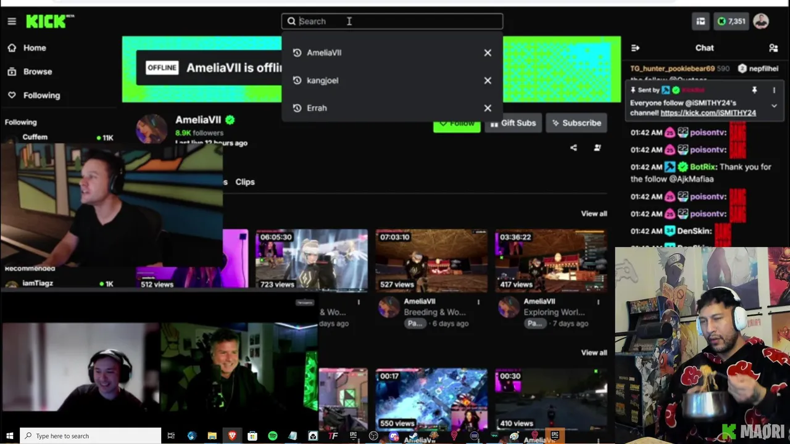Select kangjoel from recent searches
Image resolution: width=790 pixels, height=444 pixels.
(x=322, y=81)
